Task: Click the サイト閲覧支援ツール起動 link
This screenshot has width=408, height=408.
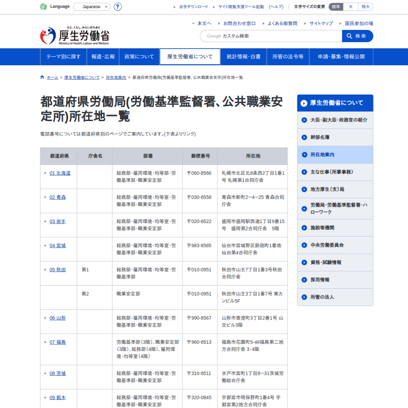Action: pyautogui.click(x=241, y=7)
